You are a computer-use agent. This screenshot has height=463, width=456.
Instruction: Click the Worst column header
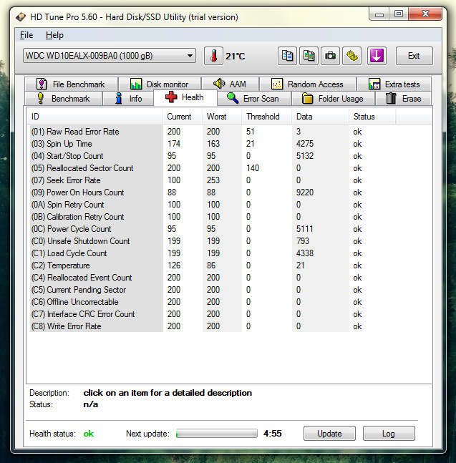point(222,117)
